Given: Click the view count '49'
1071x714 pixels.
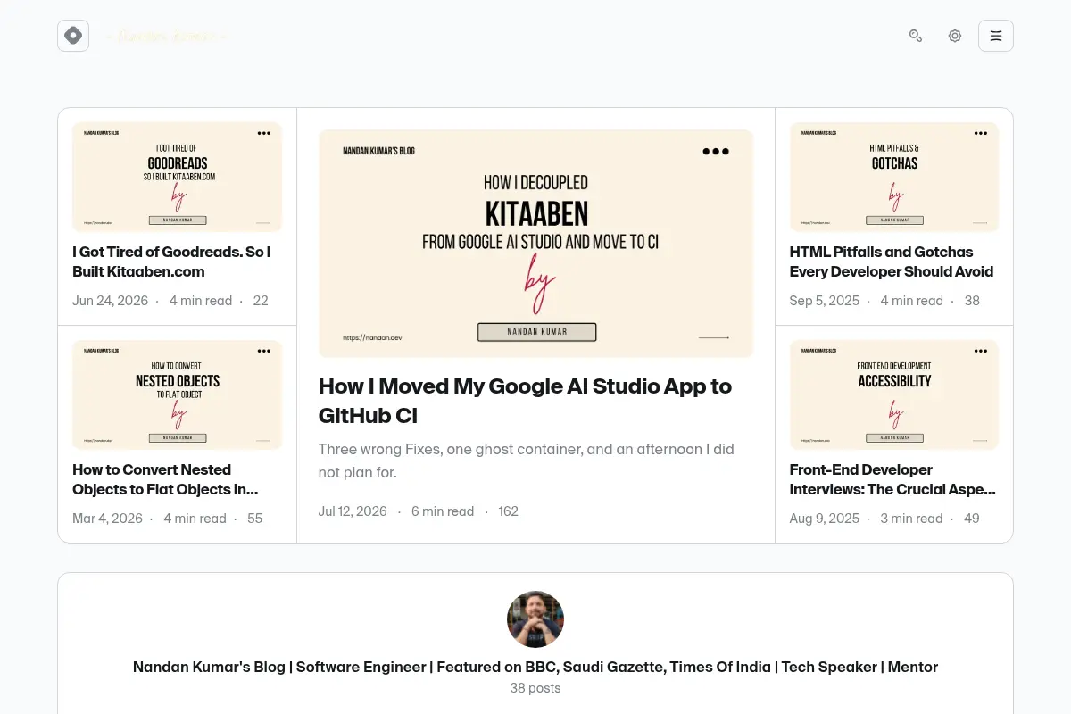Looking at the screenshot, I should pos(972,519).
